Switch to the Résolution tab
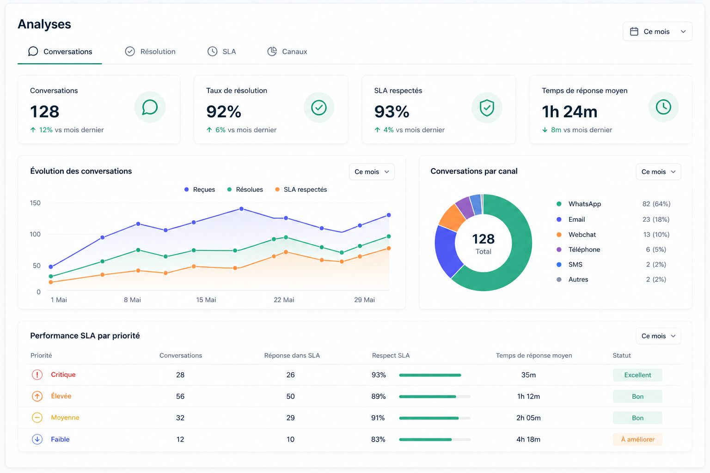The height and width of the screenshot is (473, 710). coord(150,52)
